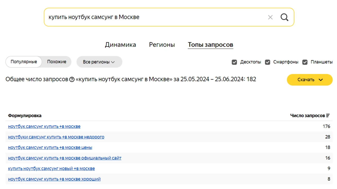
Task: Open the link 'ноутбук самсунг купить +в москве'
Action: click(44, 126)
